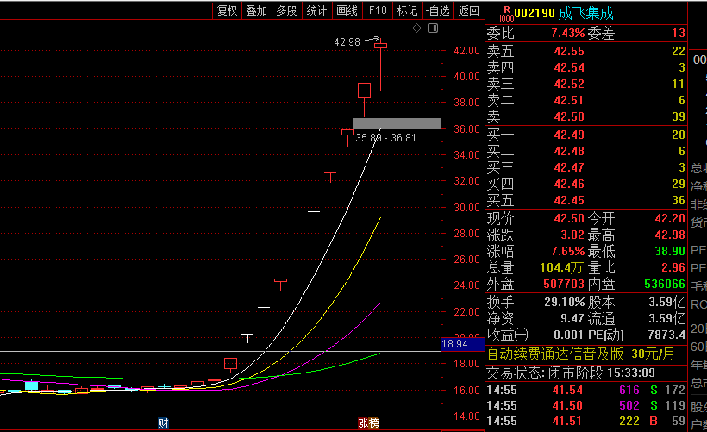Click the 42.98 high price annotation
Image resolution: width=707 pixels, height=432 pixels.
click(347, 42)
